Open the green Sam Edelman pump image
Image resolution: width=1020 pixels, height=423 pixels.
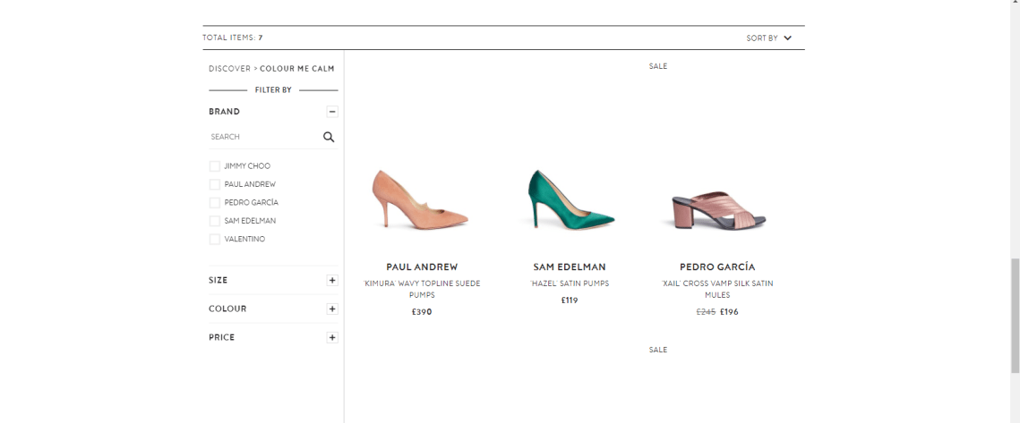coord(569,198)
